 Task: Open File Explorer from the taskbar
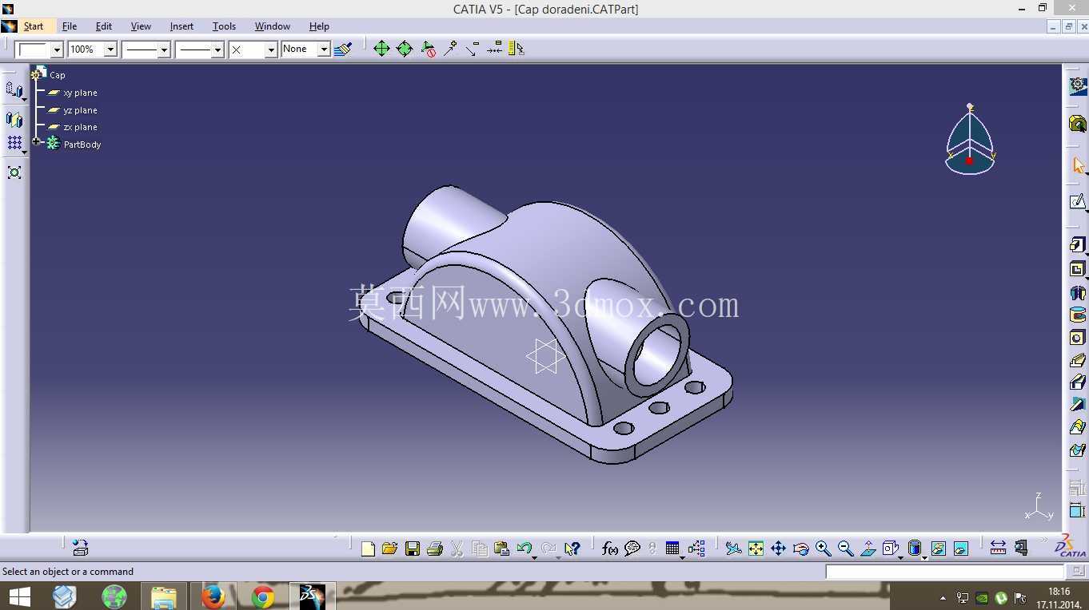tap(164, 596)
